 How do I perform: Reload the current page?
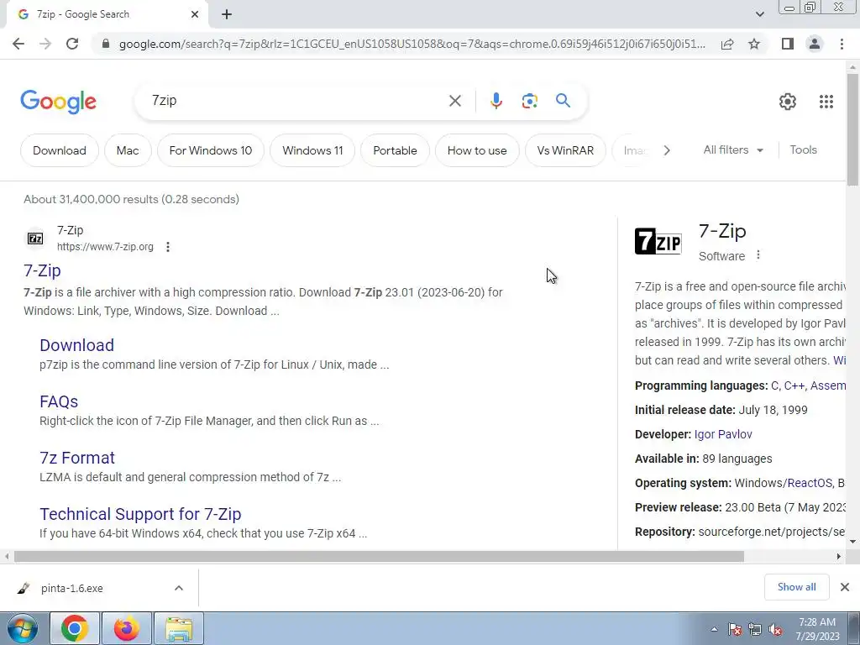[x=72, y=44]
